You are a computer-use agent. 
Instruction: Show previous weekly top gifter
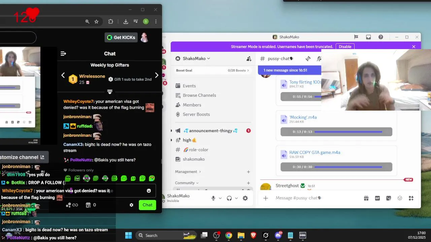click(x=63, y=75)
